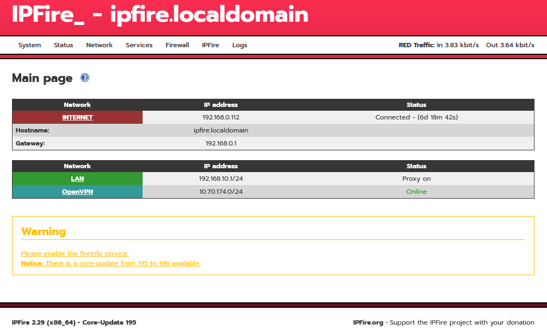Click the LAN network link
This screenshot has height=336, width=547.
77,179
